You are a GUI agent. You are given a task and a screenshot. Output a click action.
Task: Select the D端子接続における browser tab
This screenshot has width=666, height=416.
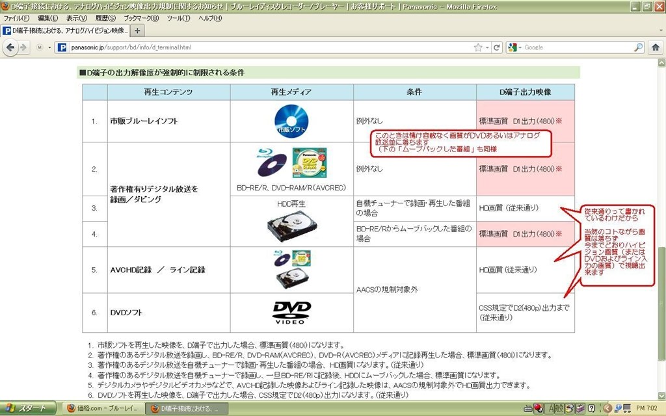point(65,31)
